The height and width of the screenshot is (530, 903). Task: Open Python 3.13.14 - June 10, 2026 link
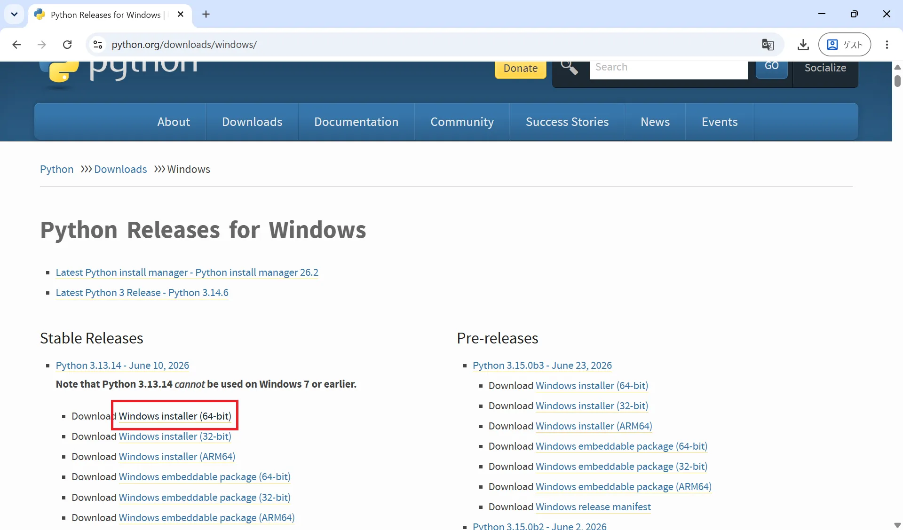pos(122,366)
